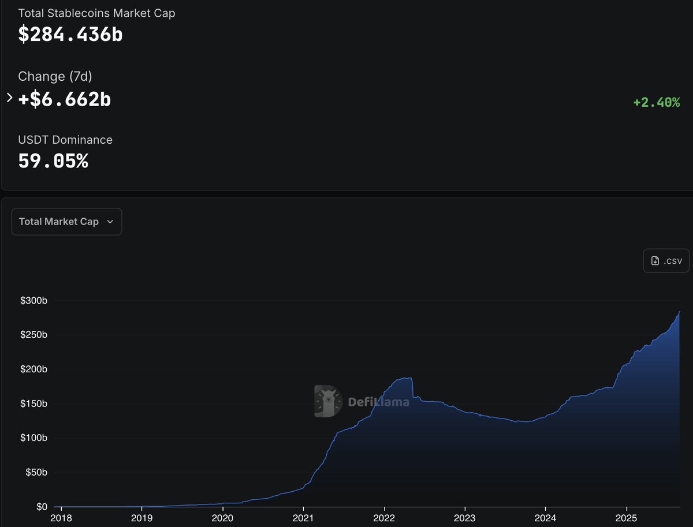Click the download icon in .csv button
Screen dimensions: 693x527
[x=655, y=261]
